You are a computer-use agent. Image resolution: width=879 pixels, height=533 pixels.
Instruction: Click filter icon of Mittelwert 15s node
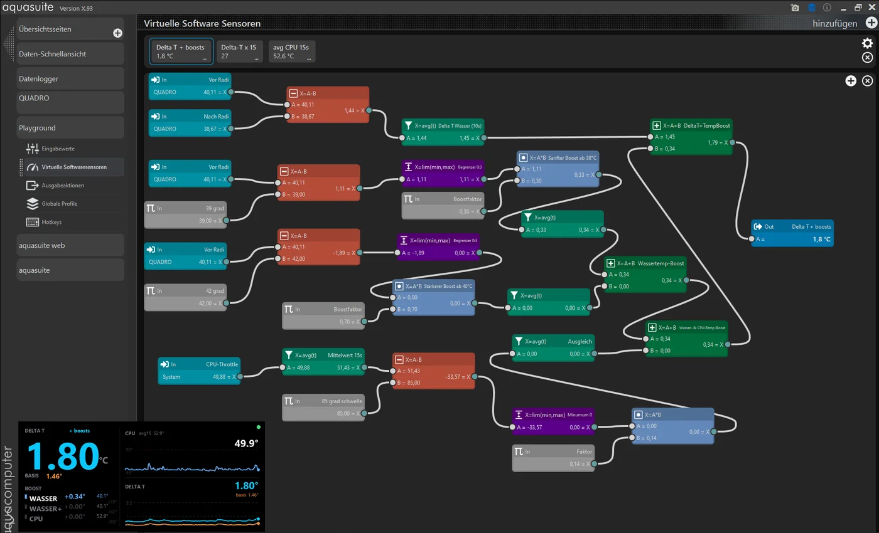click(x=289, y=355)
